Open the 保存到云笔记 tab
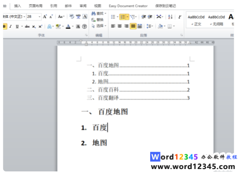 pyautogui.click(x=166, y=6)
